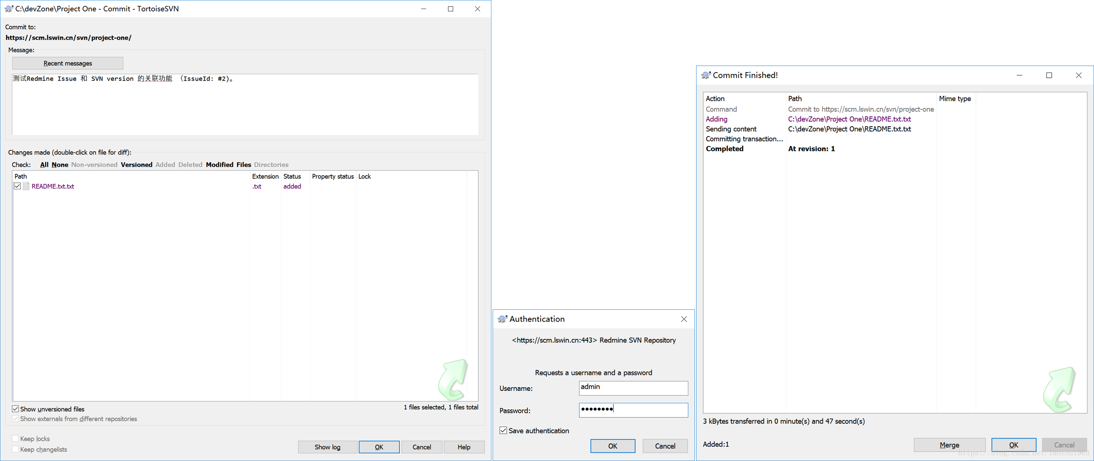This screenshot has height=461, width=1094.
Task: Cancel the Authentication dialog
Action: [x=665, y=446]
